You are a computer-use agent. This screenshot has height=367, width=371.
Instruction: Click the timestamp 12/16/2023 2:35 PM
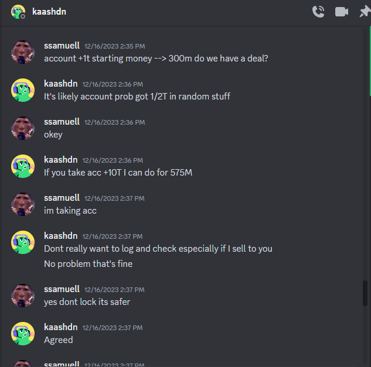(x=115, y=46)
